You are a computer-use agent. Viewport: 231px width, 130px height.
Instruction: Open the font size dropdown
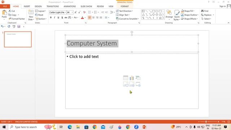[x=72, y=12]
